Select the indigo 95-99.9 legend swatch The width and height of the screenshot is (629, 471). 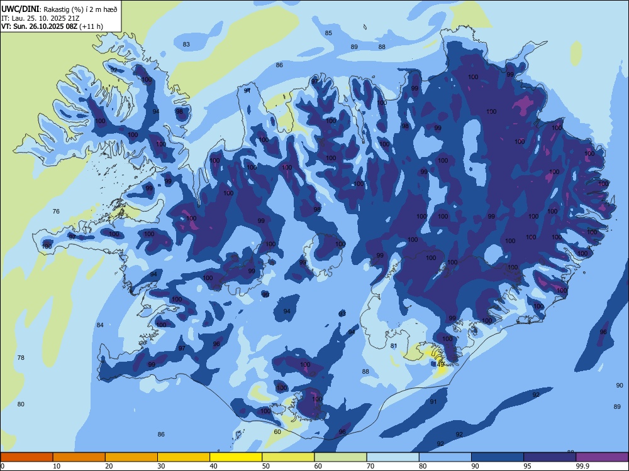pos(550,457)
